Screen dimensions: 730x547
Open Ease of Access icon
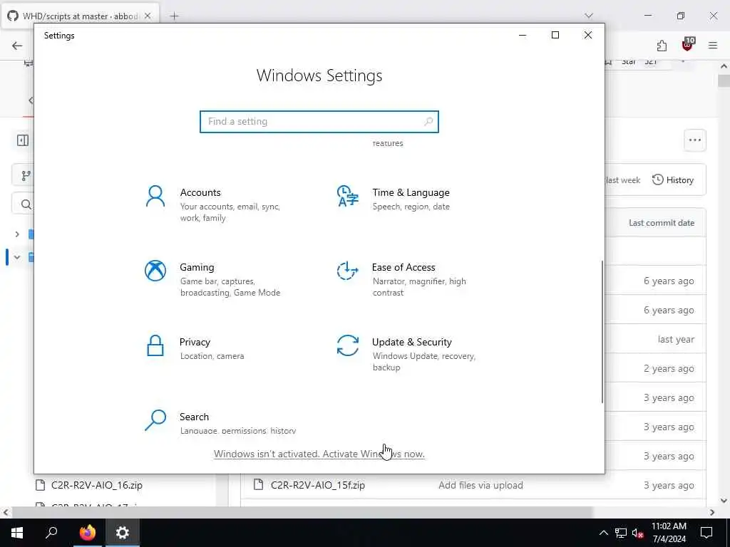point(347,271)
